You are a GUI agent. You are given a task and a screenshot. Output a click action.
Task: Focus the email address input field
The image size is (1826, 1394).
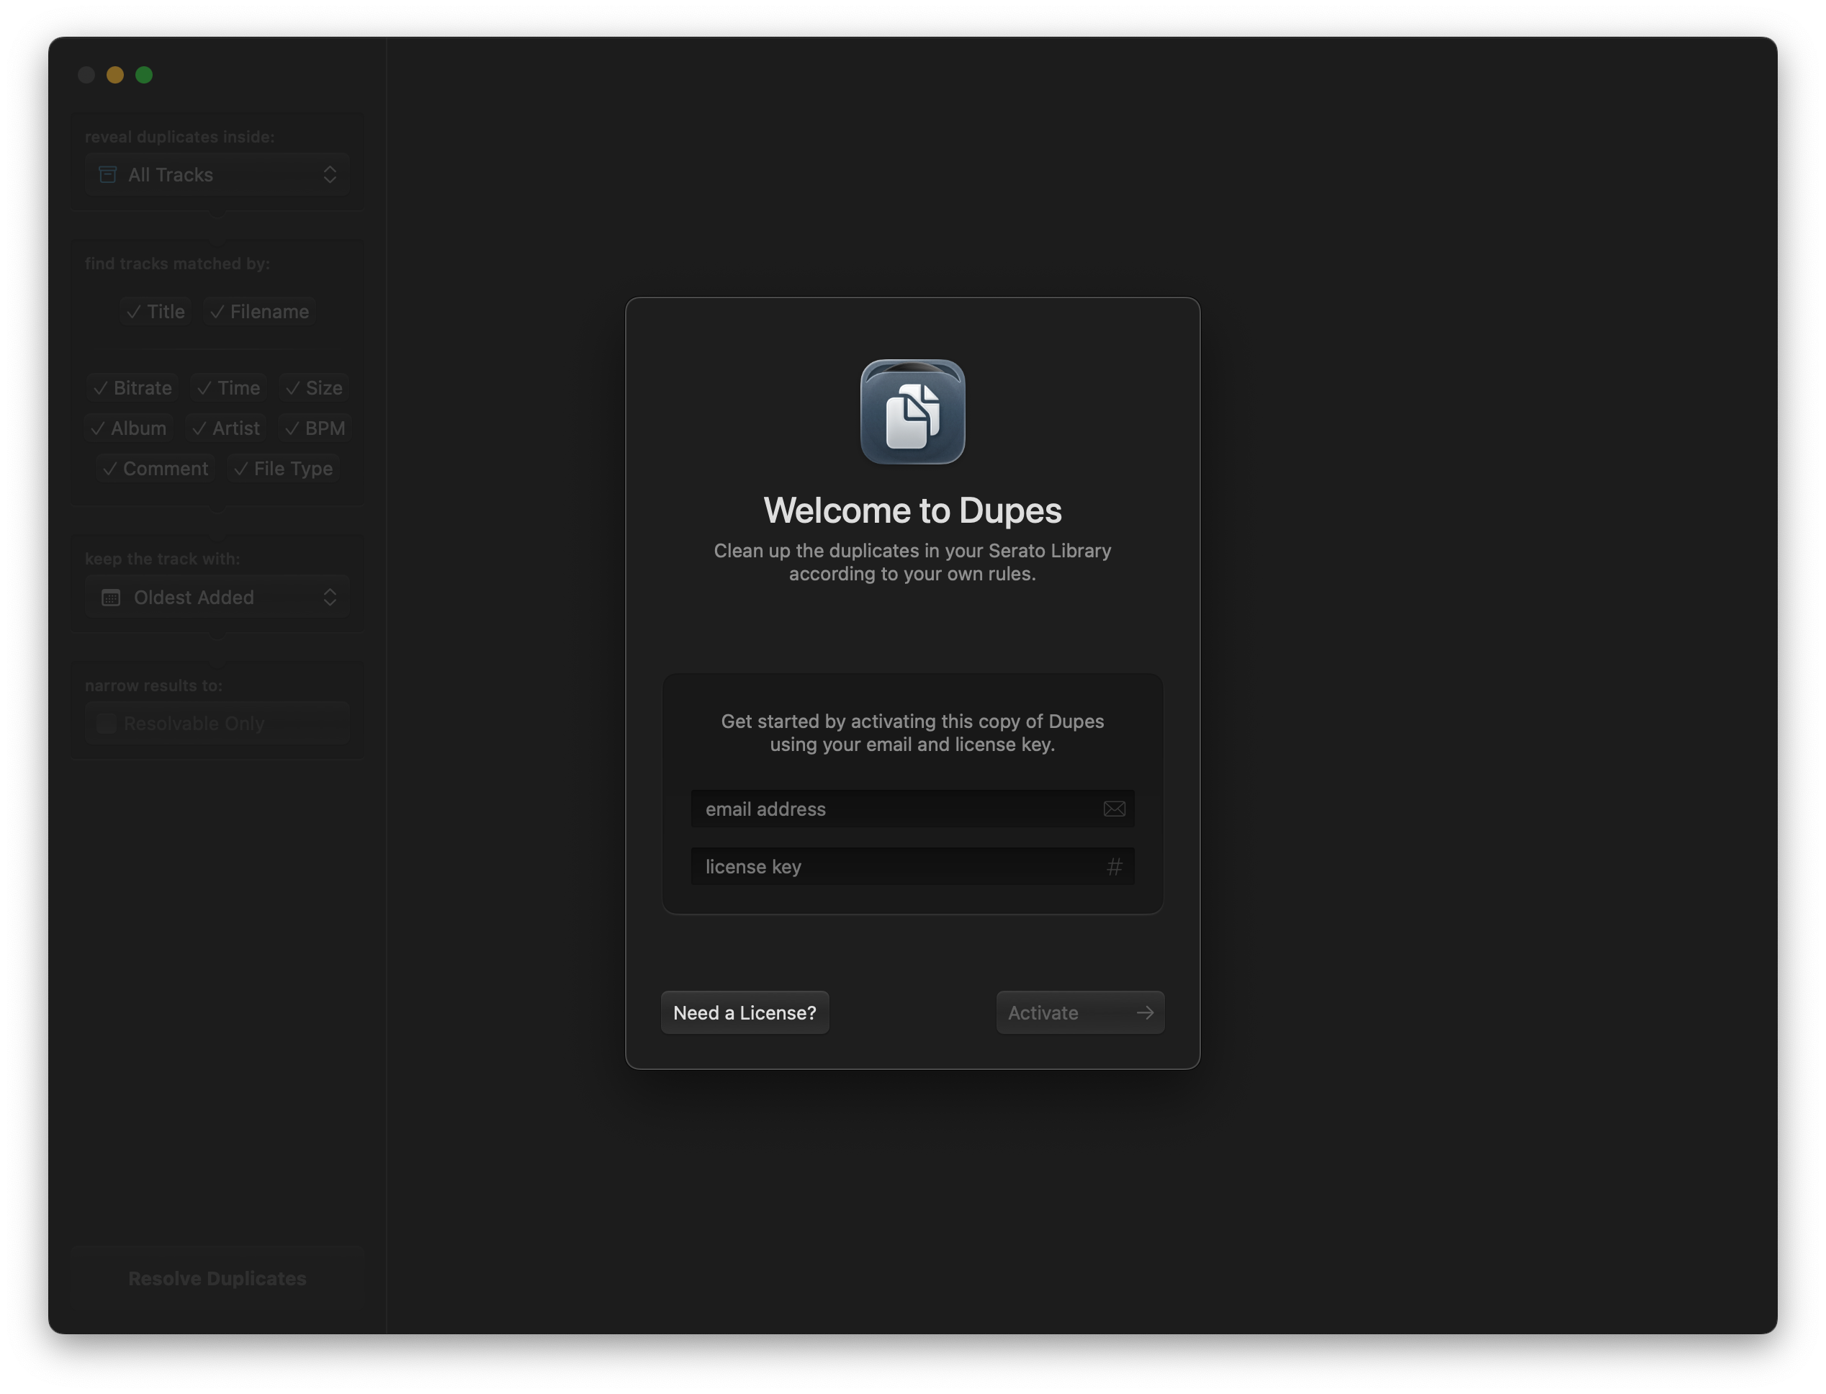click(896, 808)
